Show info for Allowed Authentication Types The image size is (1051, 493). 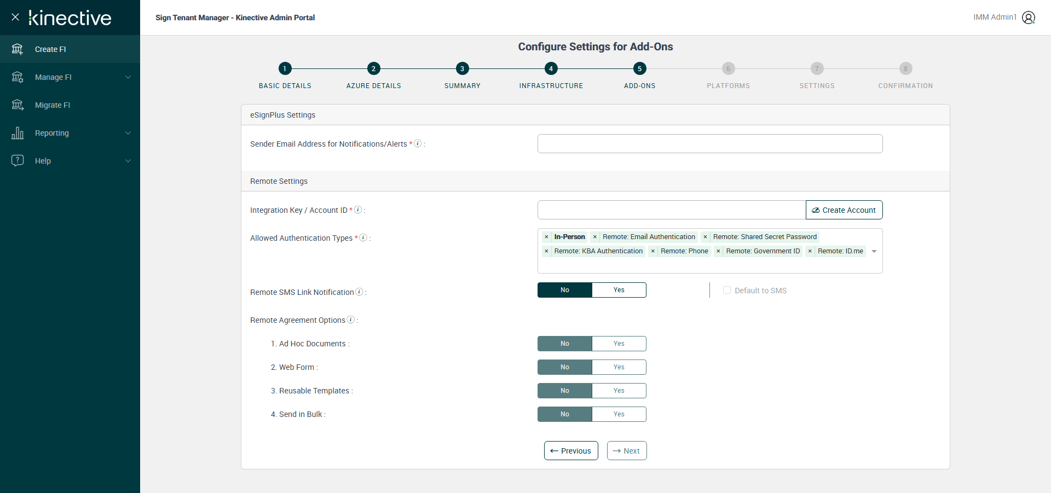363,237
